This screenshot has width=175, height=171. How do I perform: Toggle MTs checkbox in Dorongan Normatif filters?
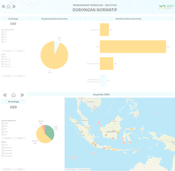tap(2, 37)
